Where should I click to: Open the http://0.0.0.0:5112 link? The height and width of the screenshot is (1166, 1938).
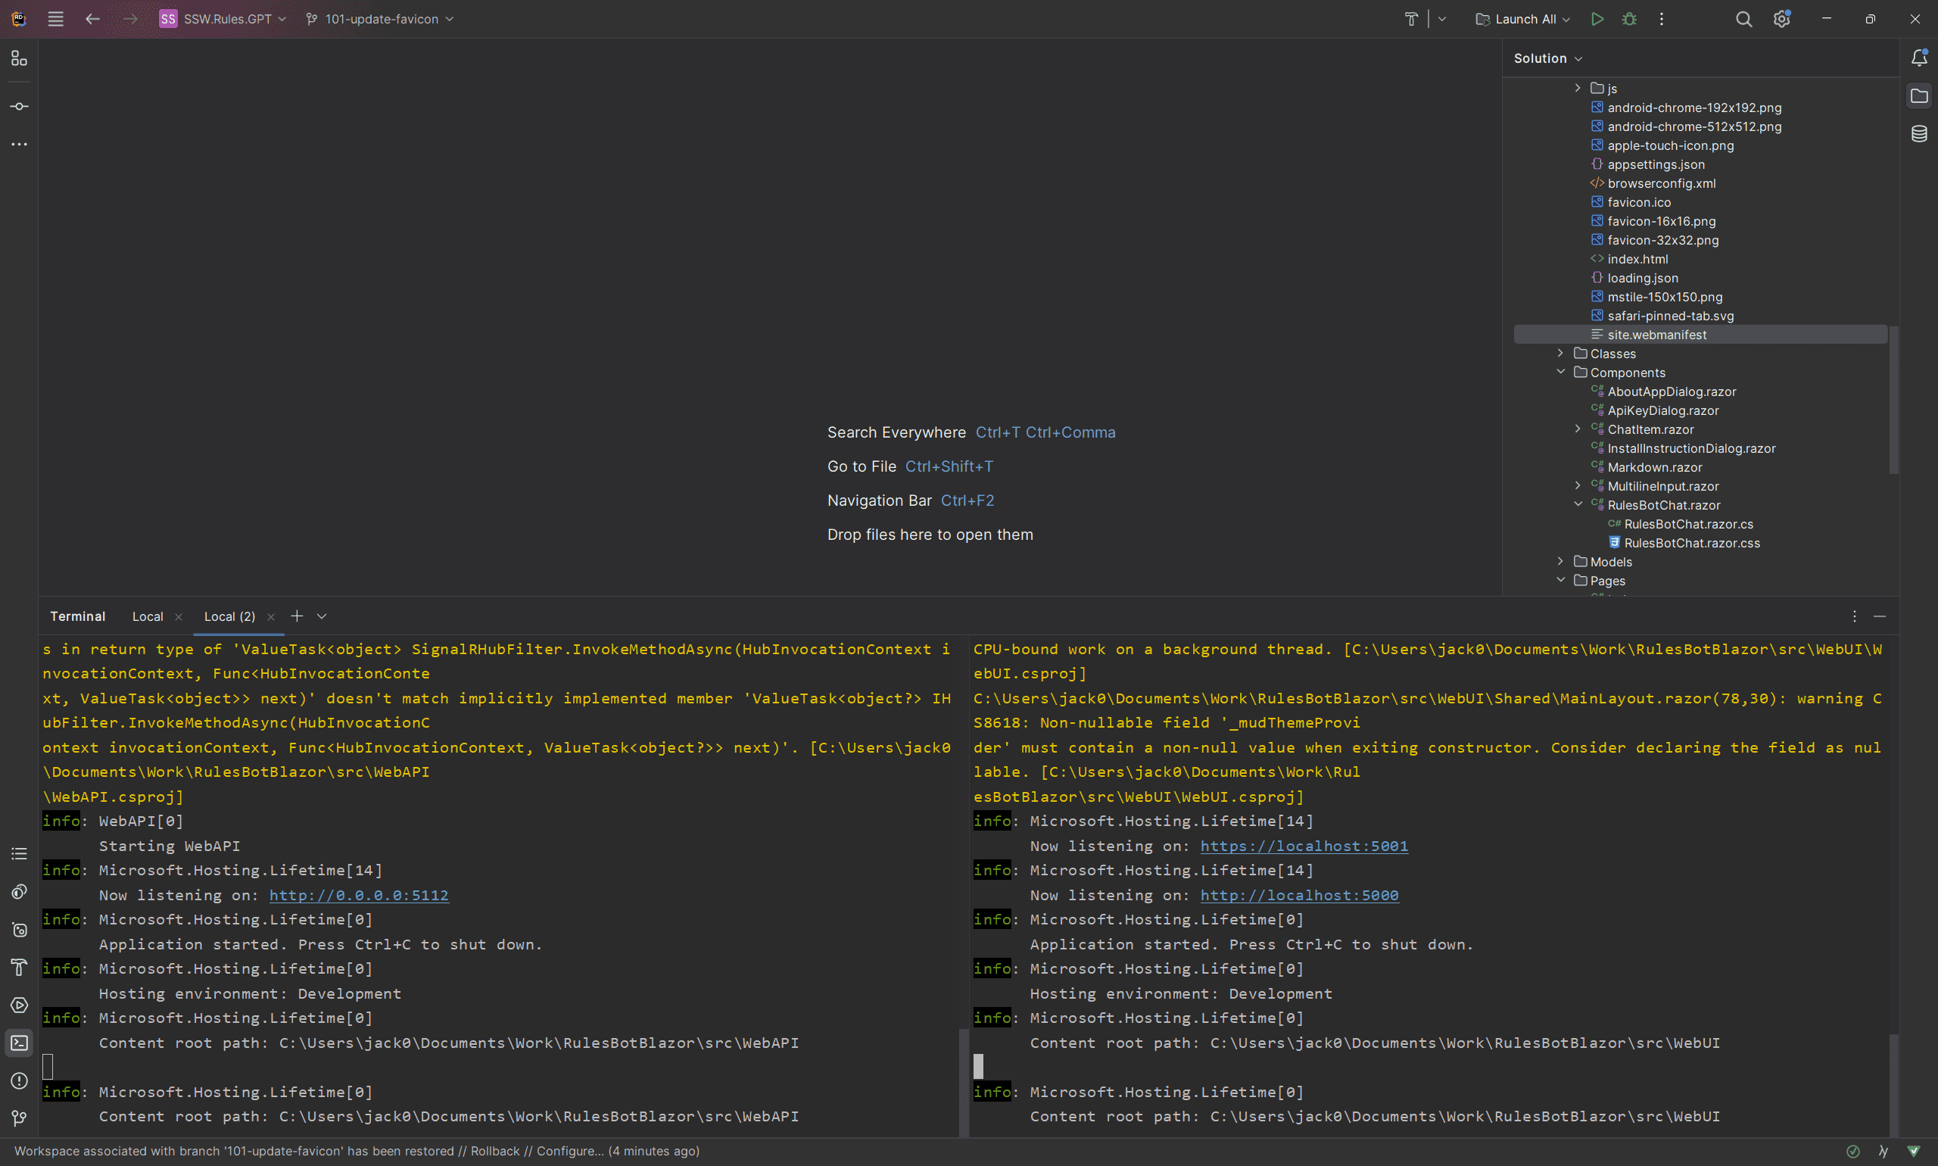point(358,895)
